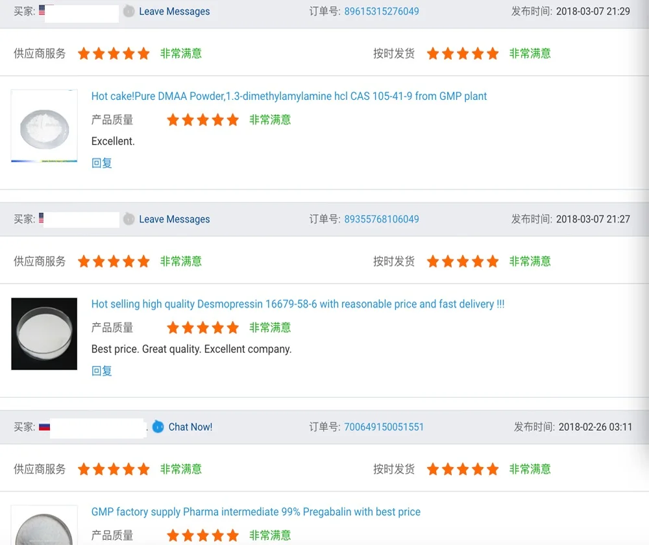Click the grey Leave Messages icon in first review
Viewport: 649px width, 545px height.
[129, 11]
